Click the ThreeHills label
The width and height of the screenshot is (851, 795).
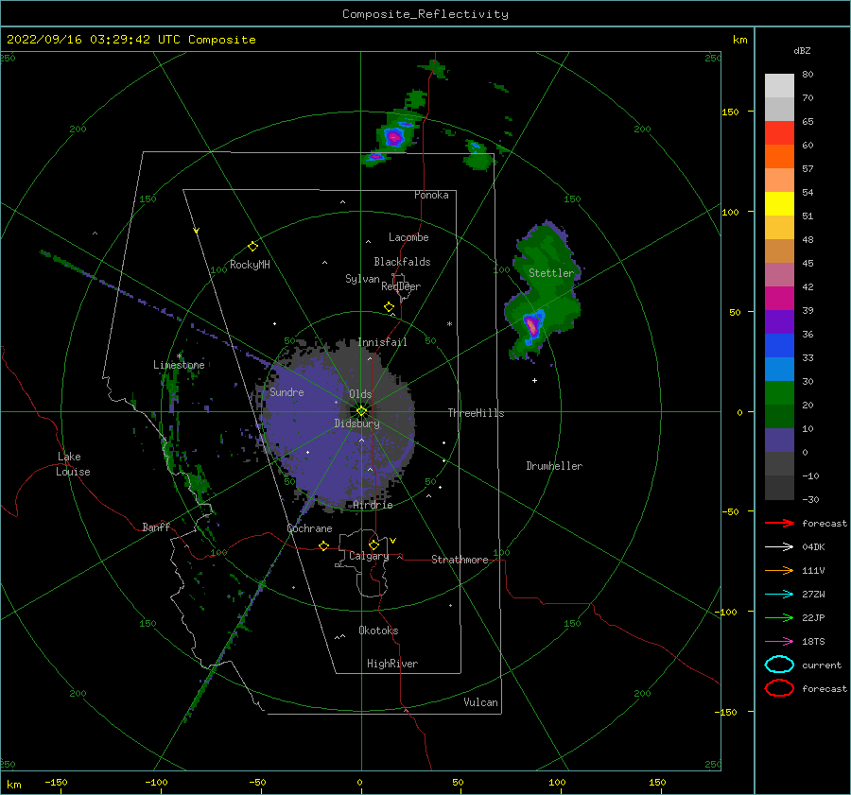(476, 413)
